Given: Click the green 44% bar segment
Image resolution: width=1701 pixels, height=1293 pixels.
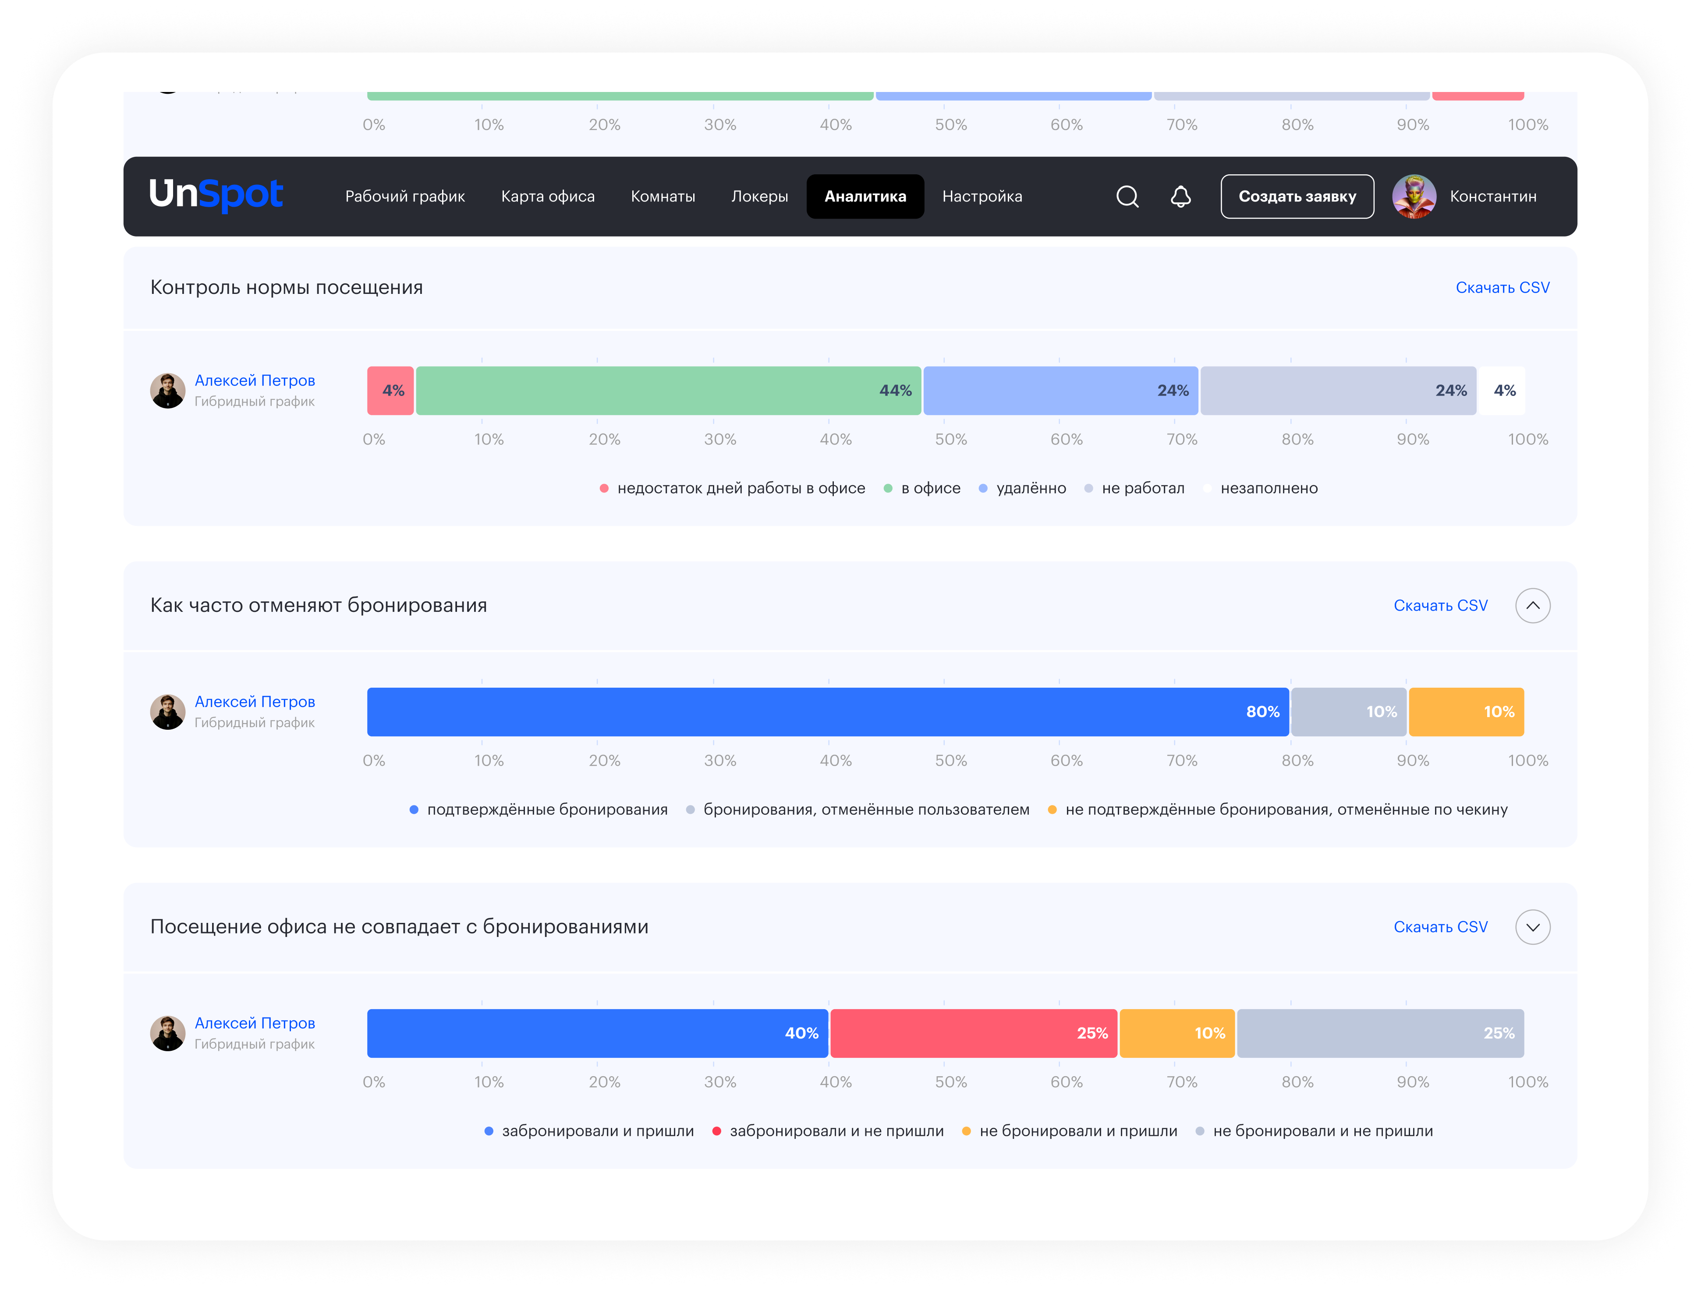Looking at the screenshot, I should [668, 391].
